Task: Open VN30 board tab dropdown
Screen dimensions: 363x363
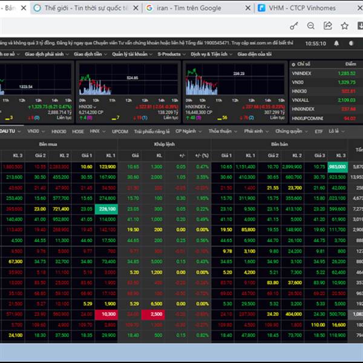Action: click(36, 131)
